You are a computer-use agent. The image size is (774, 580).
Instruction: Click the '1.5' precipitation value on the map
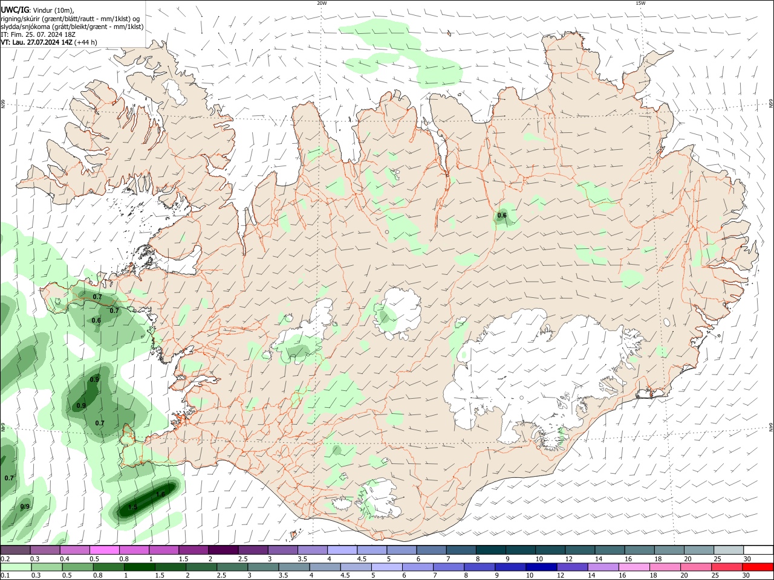[132, 507]
